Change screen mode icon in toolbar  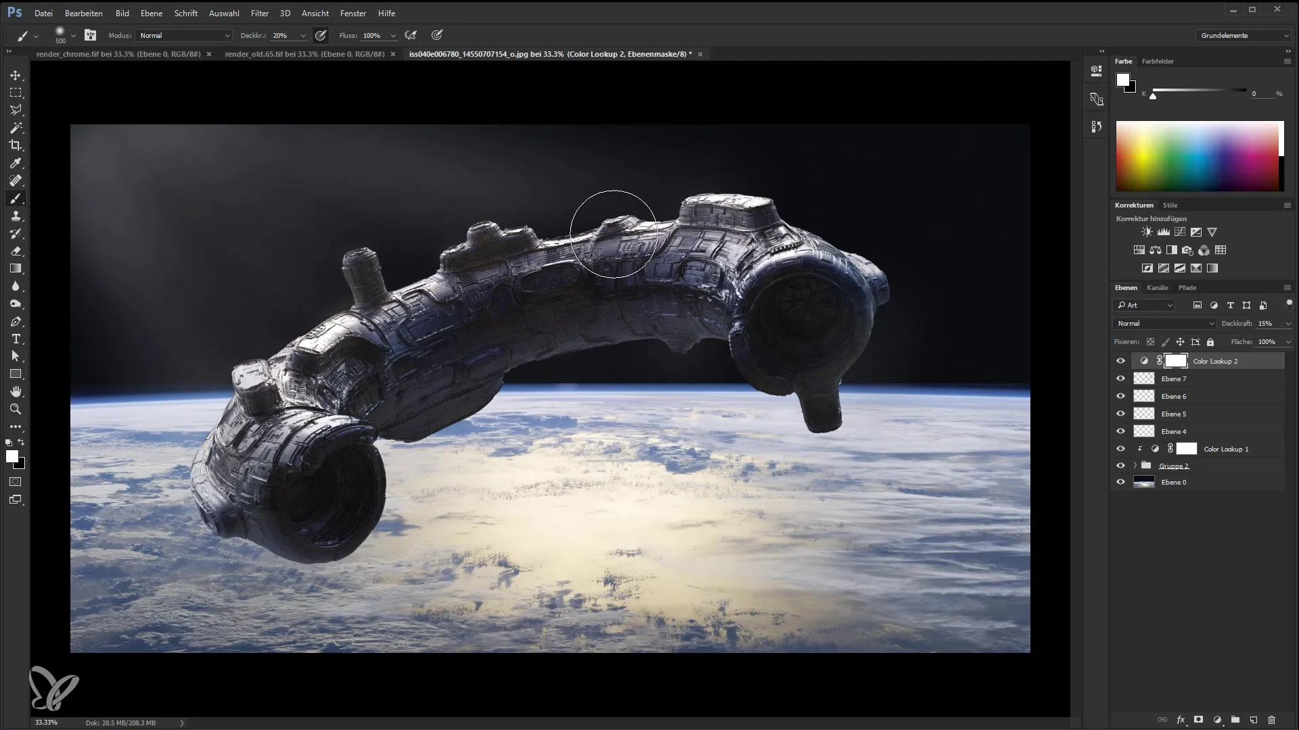[x=16, y=500]
